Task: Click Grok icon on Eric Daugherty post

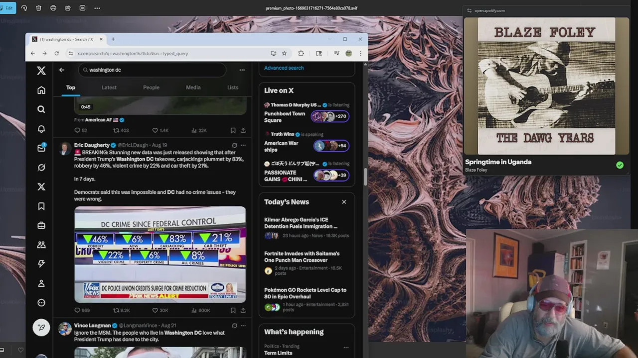Action: pos(234,145)
